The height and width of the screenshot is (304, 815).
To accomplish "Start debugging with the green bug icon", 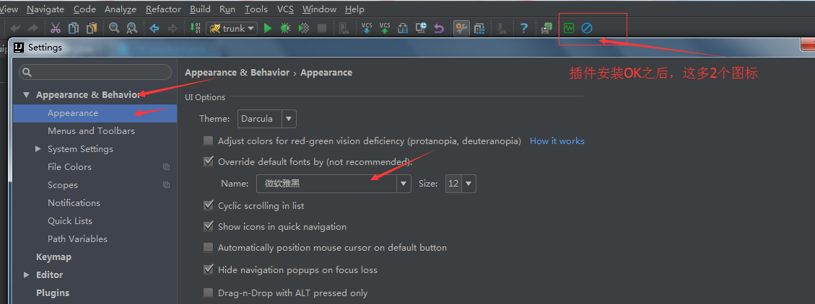I will pyautogui.click(x=285, y=28).
